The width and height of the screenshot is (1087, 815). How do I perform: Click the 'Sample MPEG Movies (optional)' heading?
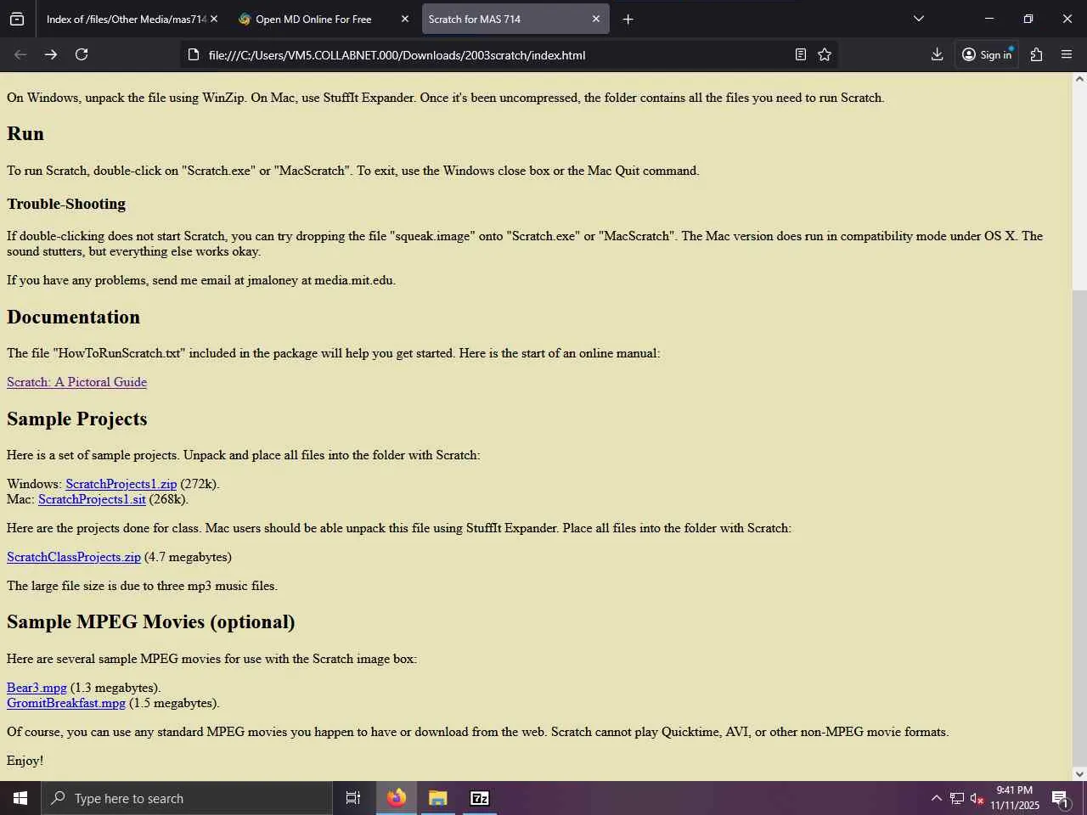pyautogui.click(x=151, y=621)
